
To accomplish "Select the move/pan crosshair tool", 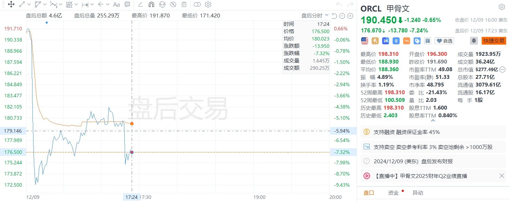I will coord(11,5).
